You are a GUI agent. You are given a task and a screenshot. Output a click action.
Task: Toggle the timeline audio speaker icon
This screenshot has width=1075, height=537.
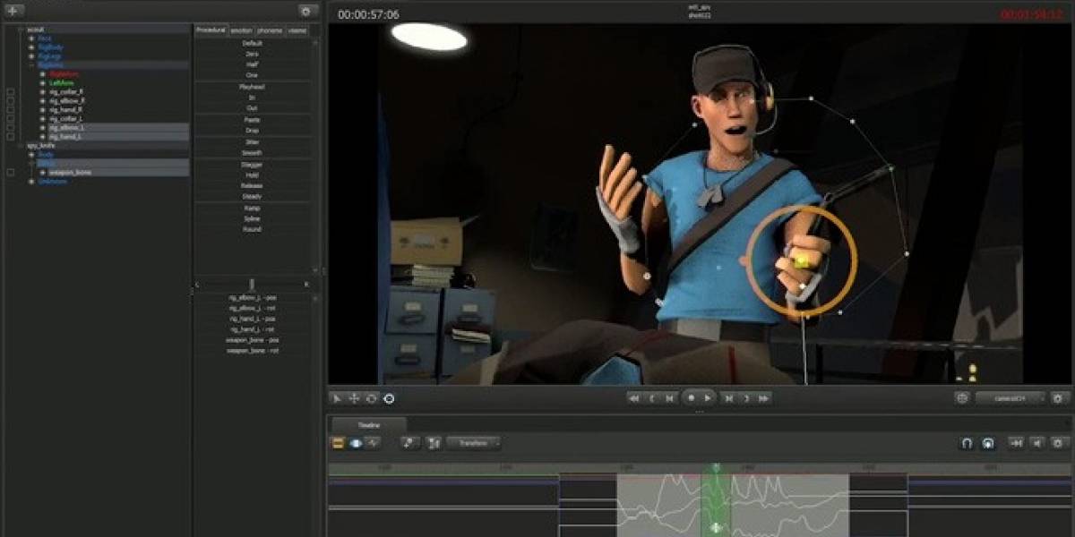1037,443
